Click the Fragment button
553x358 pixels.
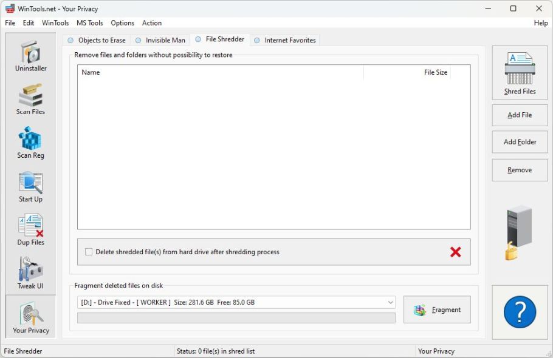pos(437,310)
